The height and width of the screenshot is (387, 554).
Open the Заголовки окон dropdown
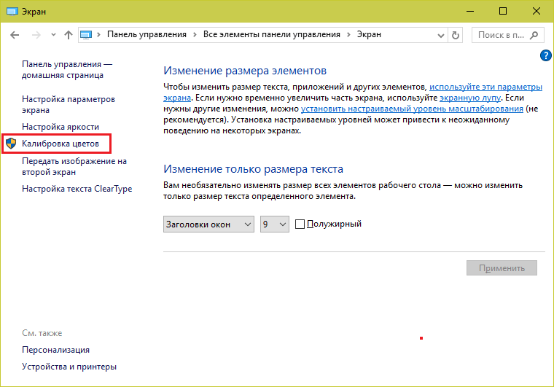tap(208, 224)
